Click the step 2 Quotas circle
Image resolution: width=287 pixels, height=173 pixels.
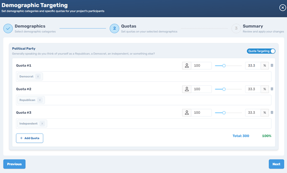click(x=115, y=28)
